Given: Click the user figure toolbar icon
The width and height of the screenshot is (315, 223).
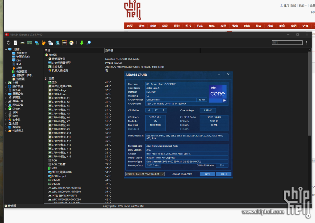Looking at the screenshot, I should coord(58,42).
